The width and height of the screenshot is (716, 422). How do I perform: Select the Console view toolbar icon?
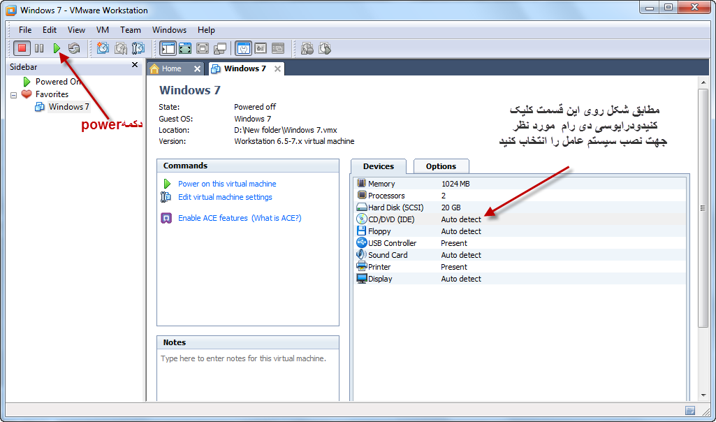(278, 48)
